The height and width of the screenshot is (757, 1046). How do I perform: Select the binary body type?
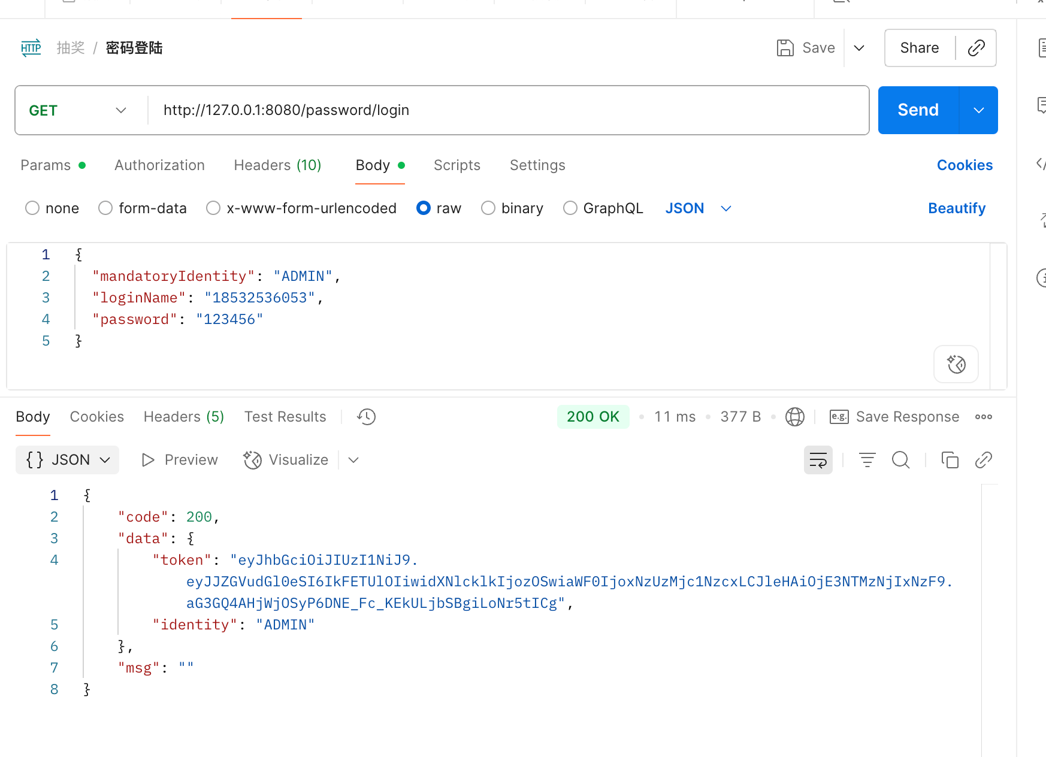pos(488,208)
